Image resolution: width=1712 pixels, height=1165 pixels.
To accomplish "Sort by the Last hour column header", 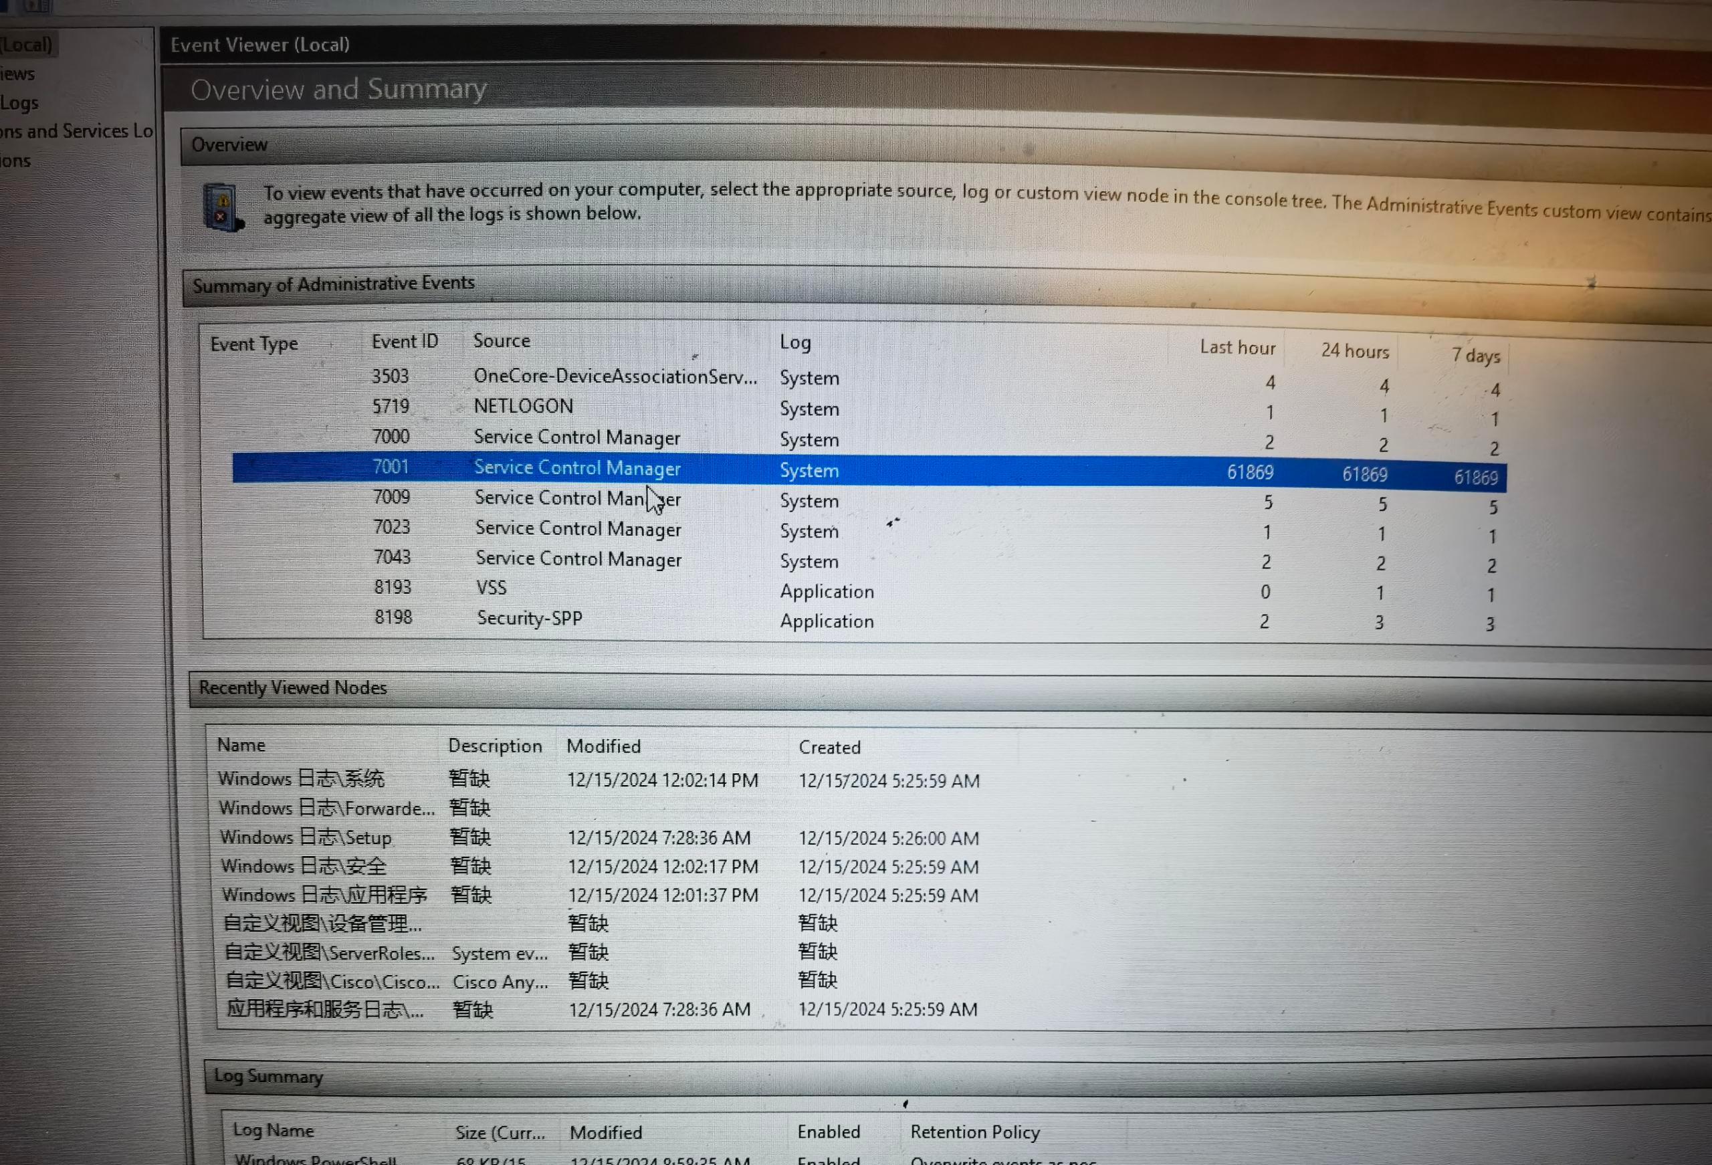I will pyautogui.click(x=1237, y=348).
